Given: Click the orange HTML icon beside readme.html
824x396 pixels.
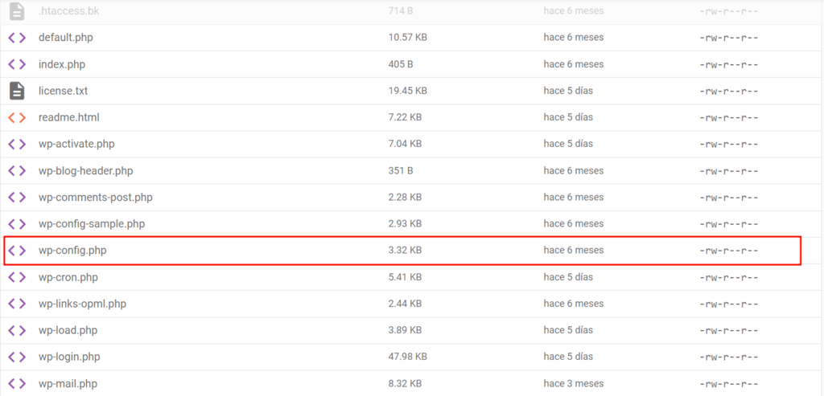Looking at the screenshot, I should pyautogui.click(x=17, y=117).
